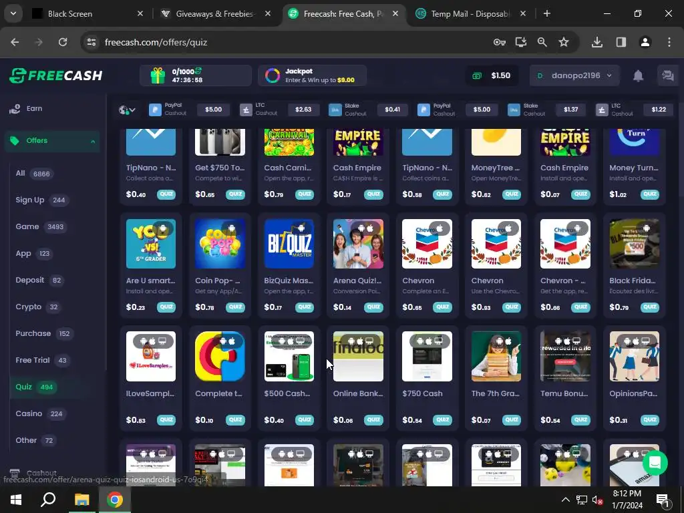Open the BizQuiz Master offer thumbnail
684x513 pixels.
point(289,243)
